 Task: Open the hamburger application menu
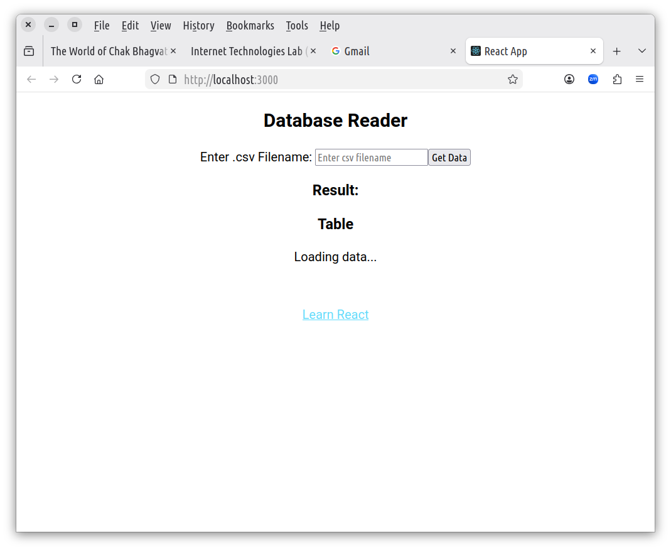click(x=640, y=79)
